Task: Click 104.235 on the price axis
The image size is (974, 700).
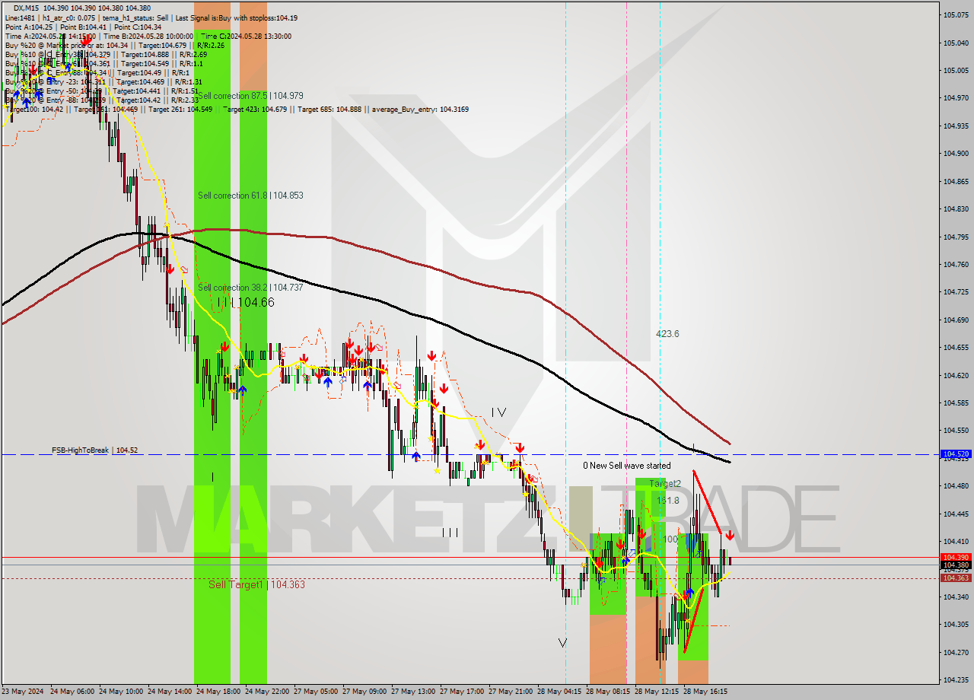Action: tap(956, 680)
